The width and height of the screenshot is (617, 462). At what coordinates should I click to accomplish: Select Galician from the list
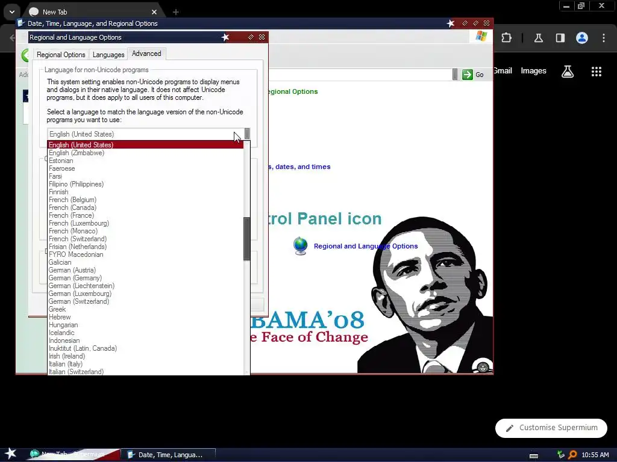click(145, 262)
